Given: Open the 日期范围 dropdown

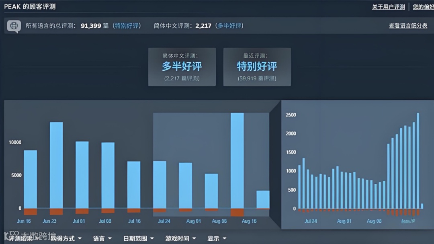Looking at the screenshot, I should click(138, 238).
